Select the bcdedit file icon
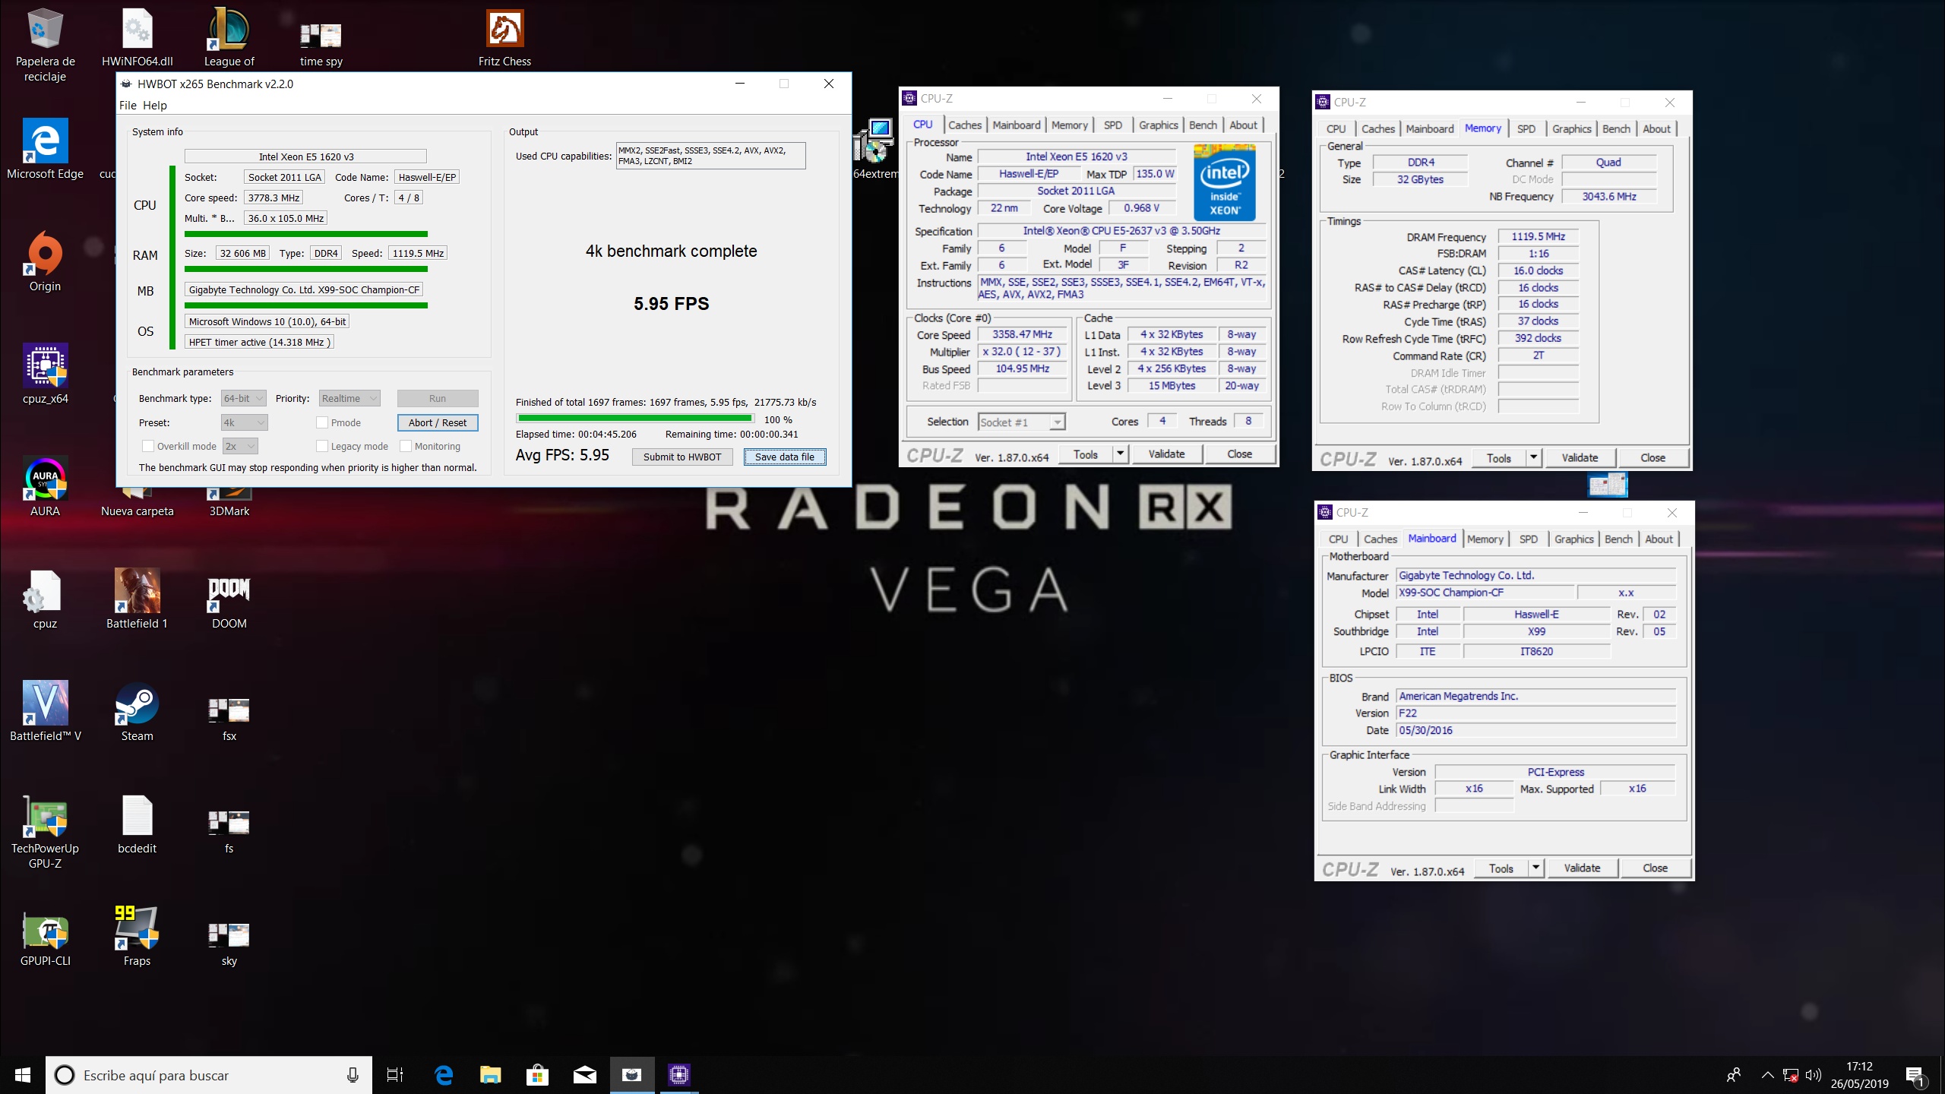The width and height of the screenshot is (1945, 1094). pos(137,824)
